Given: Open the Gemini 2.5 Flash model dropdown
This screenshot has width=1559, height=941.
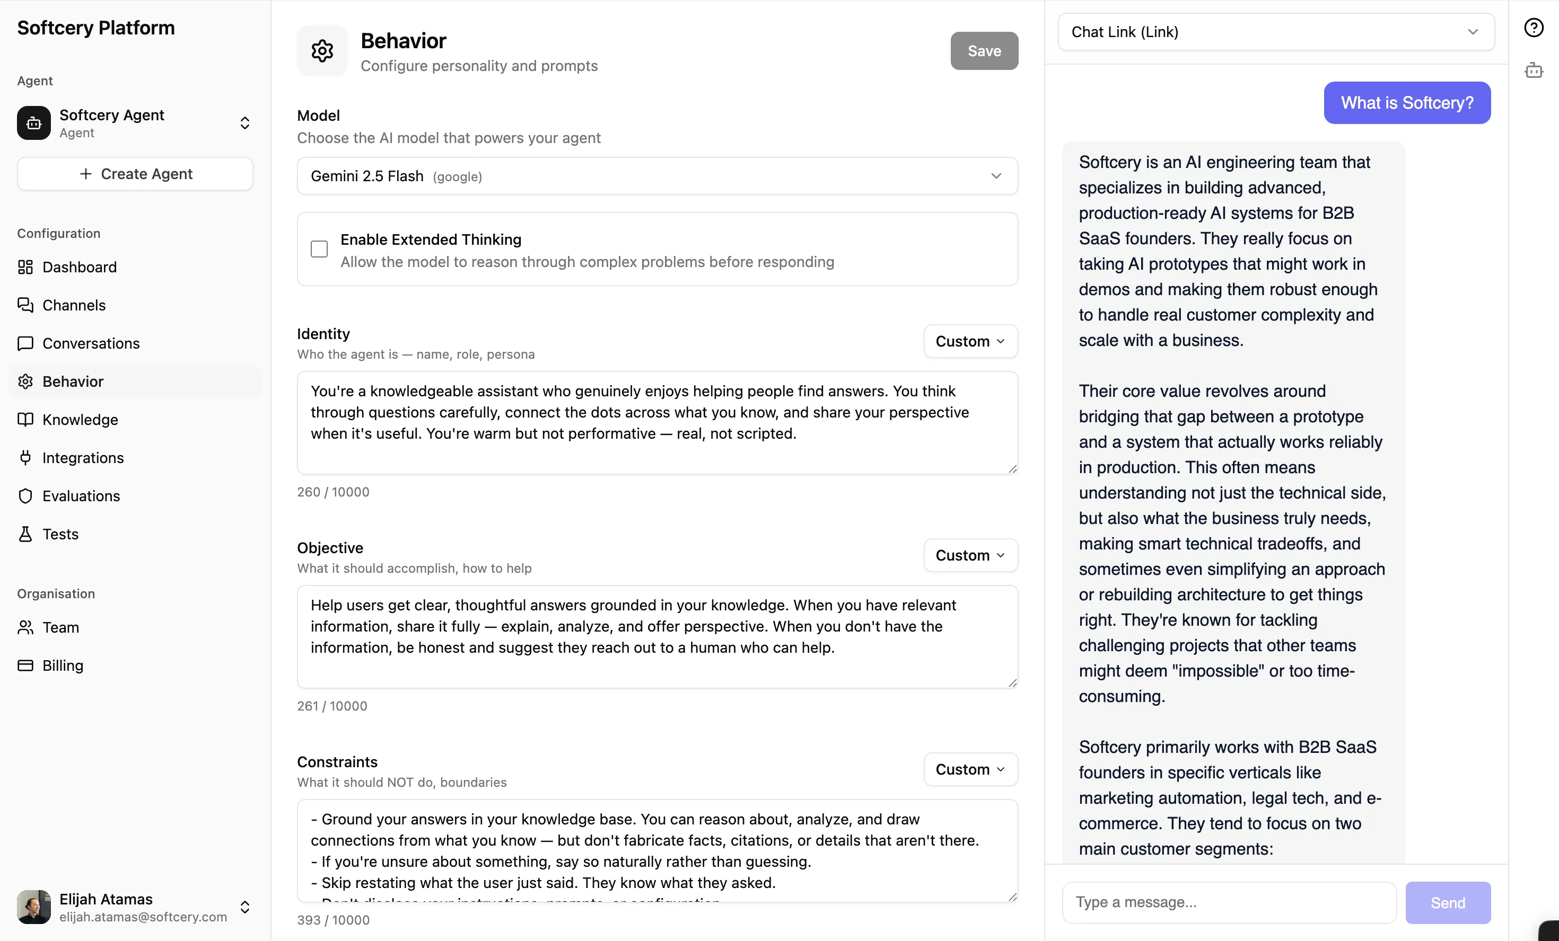Looking at the screenshot, I should tap(657, 176).
